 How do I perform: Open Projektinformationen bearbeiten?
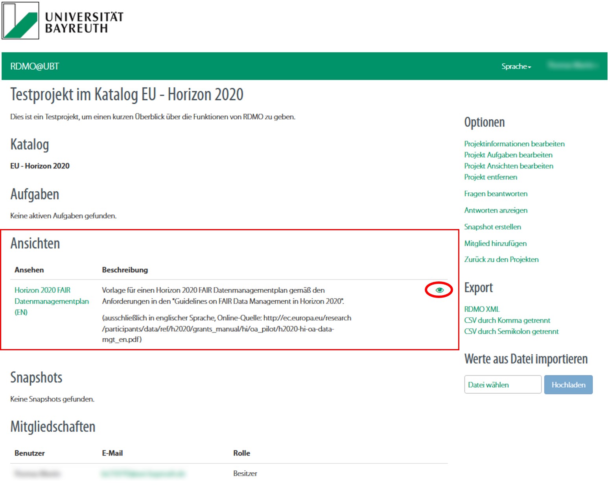[514, 144]
